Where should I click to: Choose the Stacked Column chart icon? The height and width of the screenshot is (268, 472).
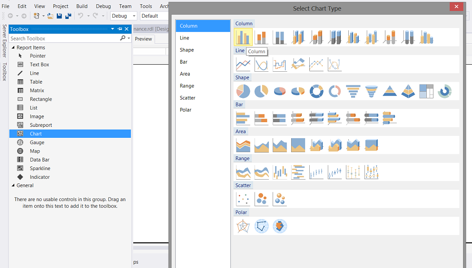261,37
